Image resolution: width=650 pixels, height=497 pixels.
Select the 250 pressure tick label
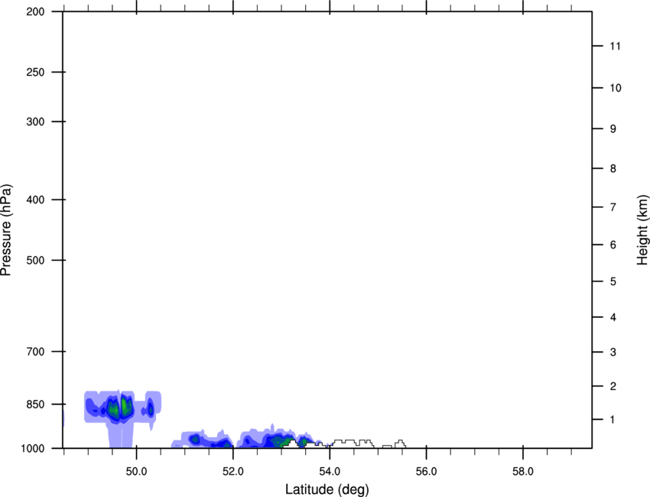[x=35, y=72]
